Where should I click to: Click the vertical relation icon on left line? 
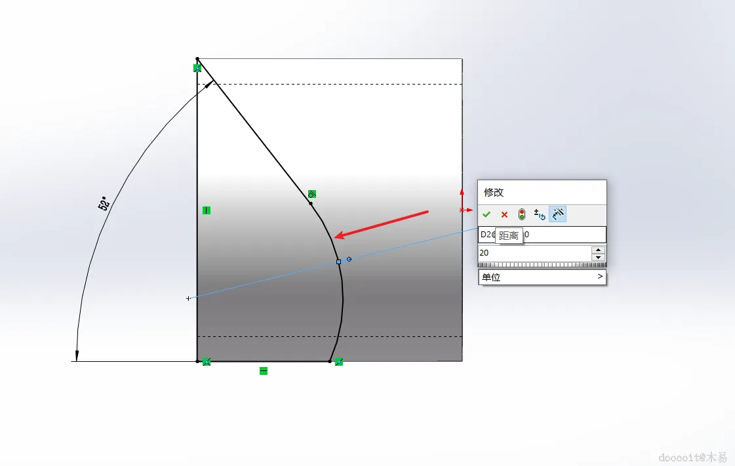click(207, 210)
